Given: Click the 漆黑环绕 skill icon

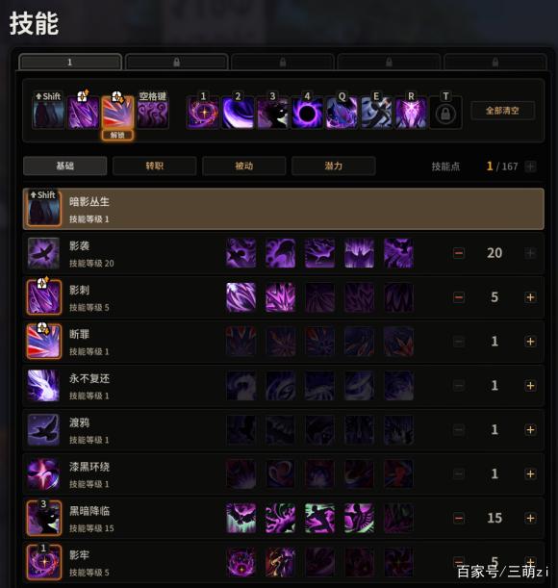Looking at the screenshot, I should [43, 474].
